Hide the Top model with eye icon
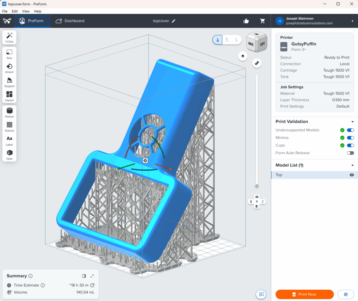The image size is (358, 301). coord(352,175)
